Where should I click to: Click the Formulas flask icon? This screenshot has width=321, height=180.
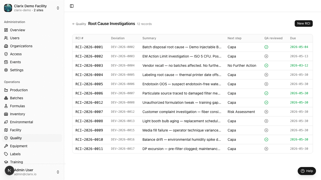[6, 106]
